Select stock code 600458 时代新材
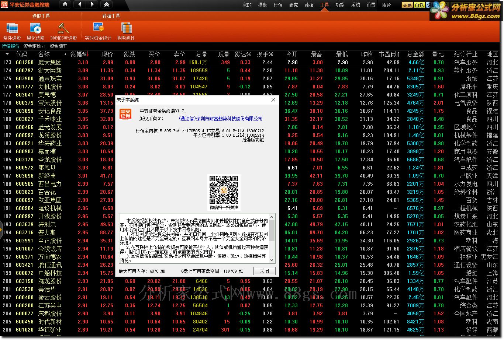Screen dimensions: 504x340 tap(25, 322)
